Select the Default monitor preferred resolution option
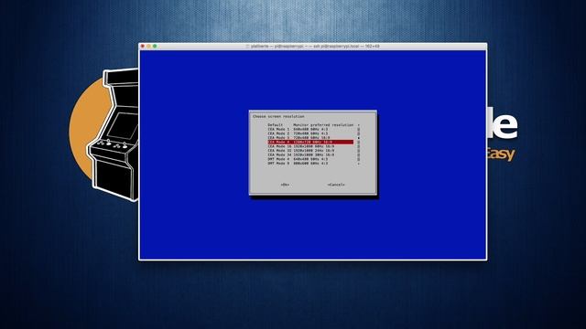The image size is (586, 329). pos(310,125)
